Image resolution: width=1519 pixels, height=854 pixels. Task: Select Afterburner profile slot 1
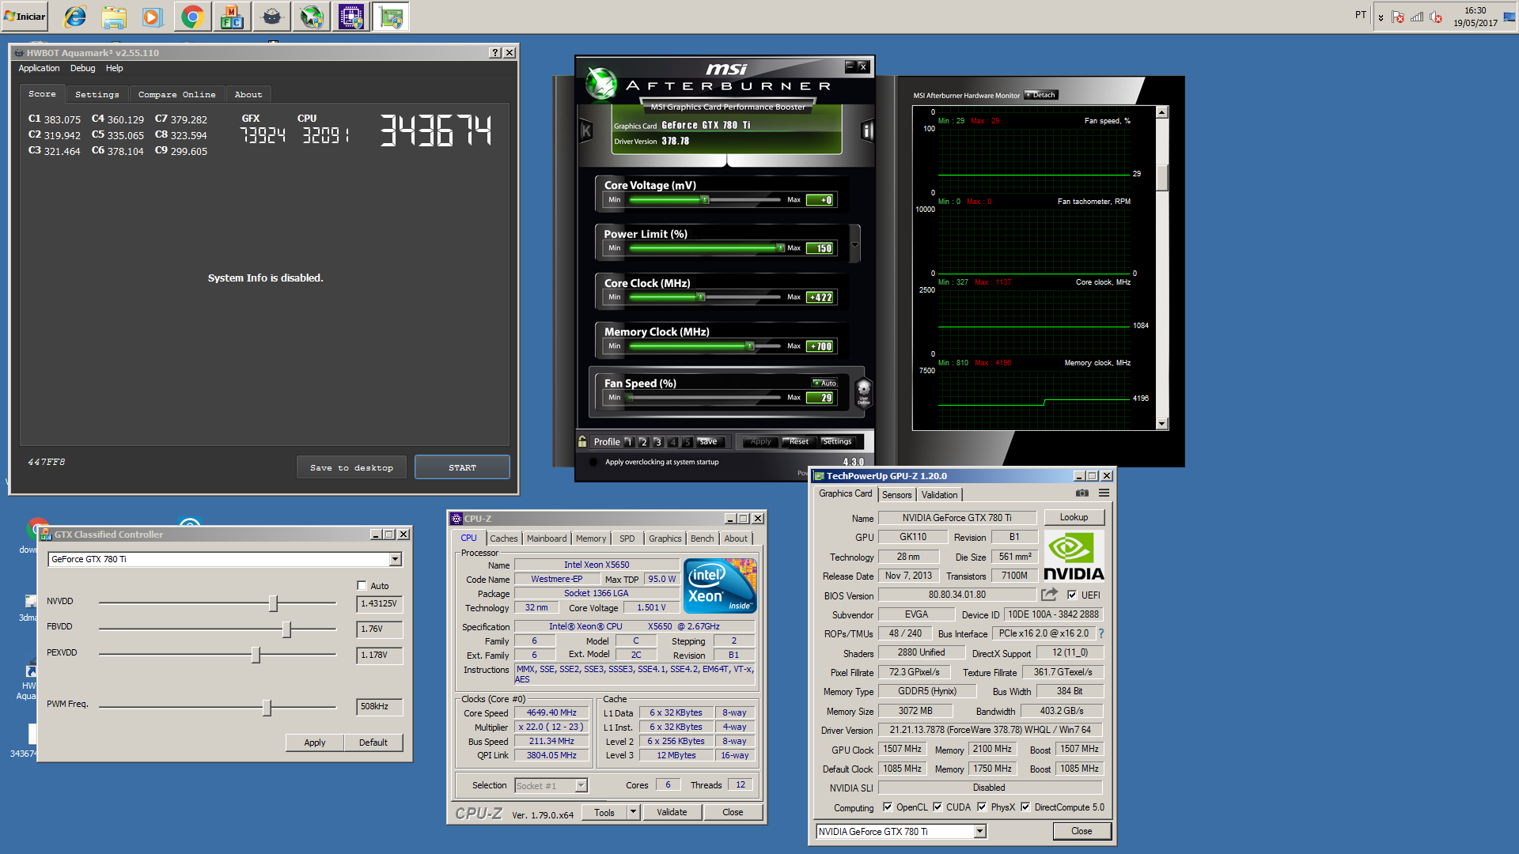[x=629, y=442]
